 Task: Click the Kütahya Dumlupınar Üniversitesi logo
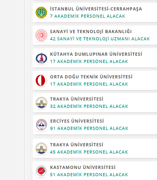[41, 58]
